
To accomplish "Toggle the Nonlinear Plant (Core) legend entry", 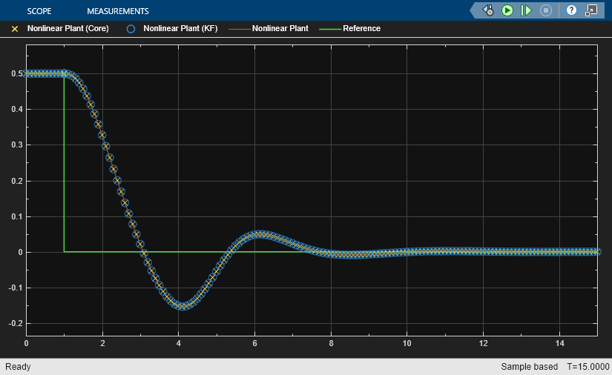I will (68, 28).
